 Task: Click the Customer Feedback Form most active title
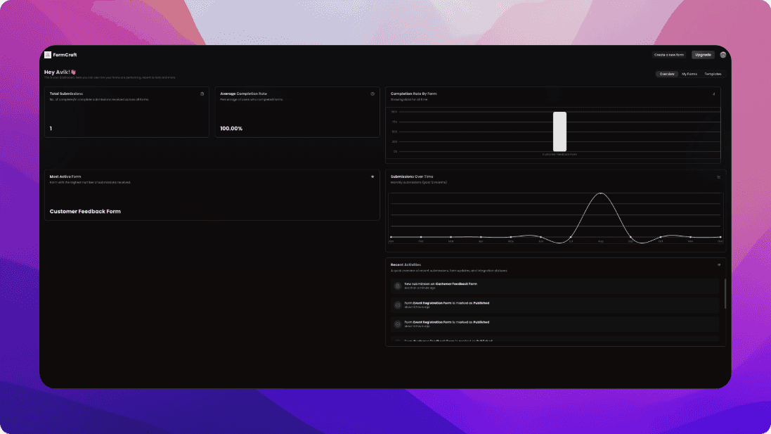click(x=85, y=211)
